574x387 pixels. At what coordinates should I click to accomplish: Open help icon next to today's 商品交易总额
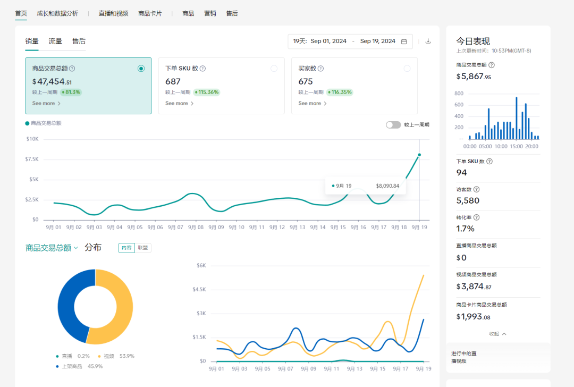pos(492,65)
